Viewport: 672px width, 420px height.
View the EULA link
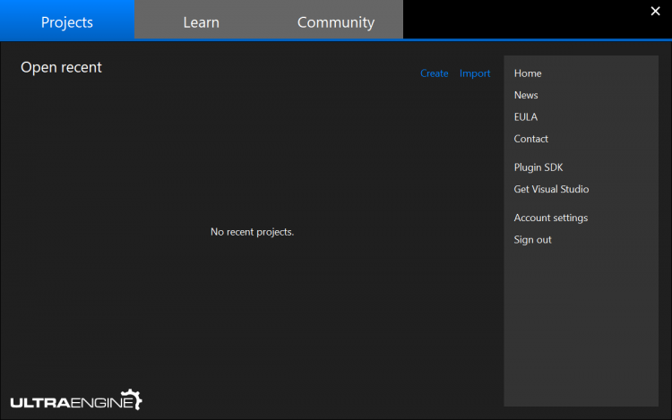[x=525, y=117]
